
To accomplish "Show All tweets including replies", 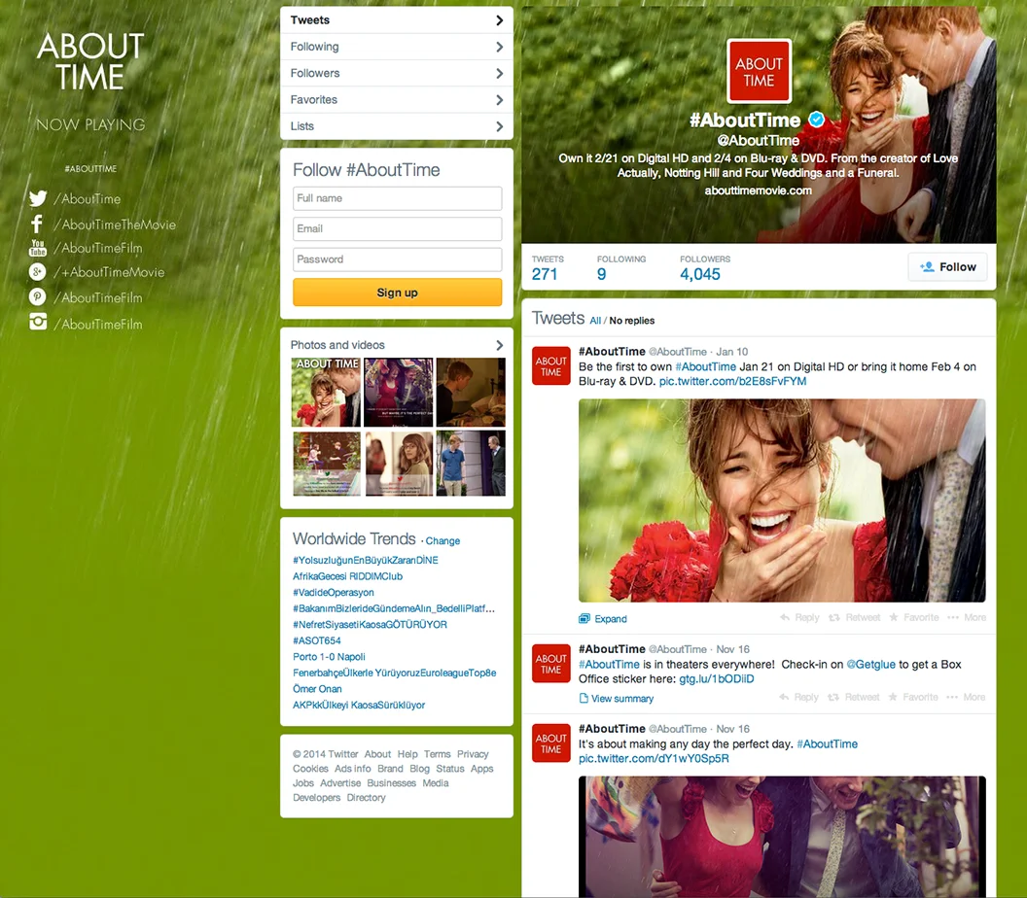I will click(x=595, y=321).
